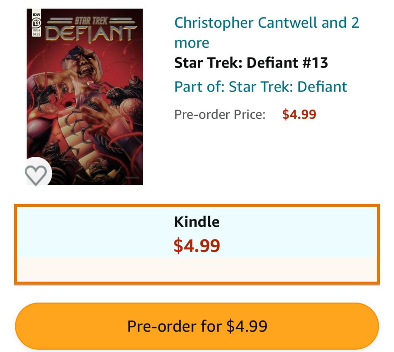Click the IDW publisher logo on cover
Viewport: 394px width, 352px height.
(x=36, y=14)
